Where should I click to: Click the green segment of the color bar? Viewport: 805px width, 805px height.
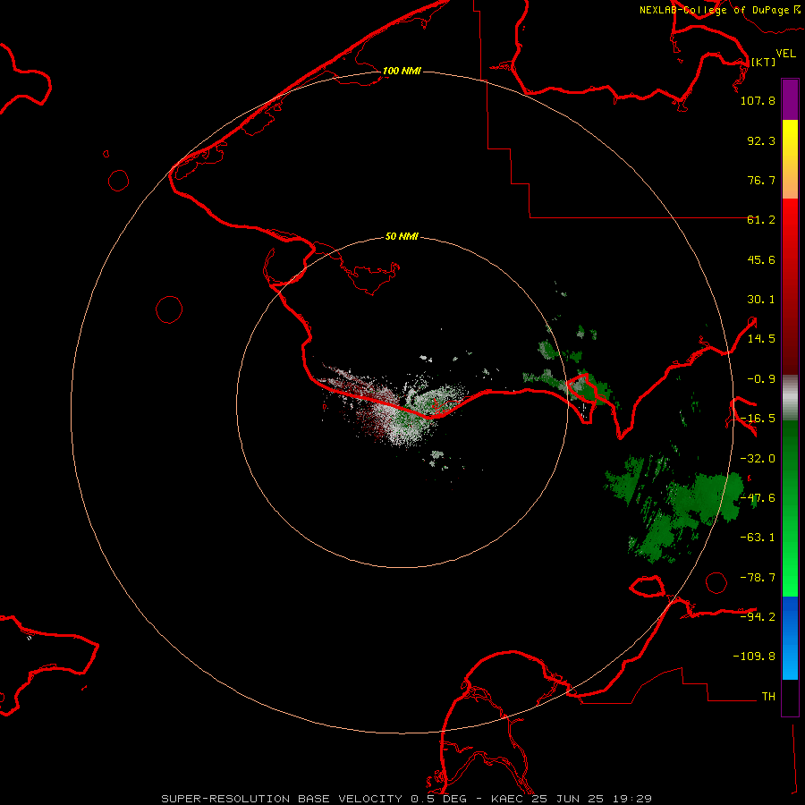click(x=790, y=508)
